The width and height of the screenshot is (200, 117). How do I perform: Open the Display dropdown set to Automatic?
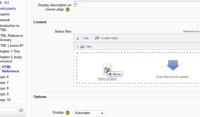[x=89, y=113]
